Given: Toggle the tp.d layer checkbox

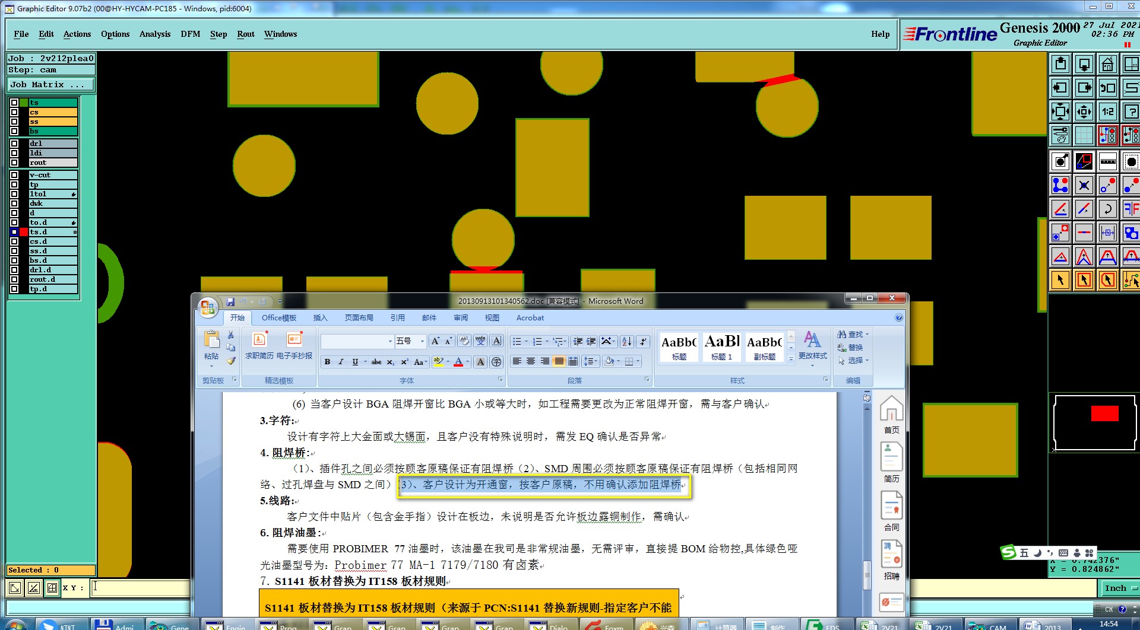Looking at the screenshot, I should [x=14, y=289].
